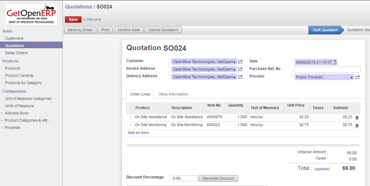Click the GetOpenERP logo
Viewport: 370px width, 186px height.
click(x=31, y=14)
